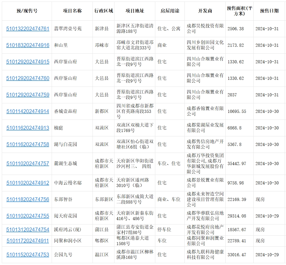286x265 pixels.
Task: Click usage cell 住宅、公寓
Action: pos(169,29)
